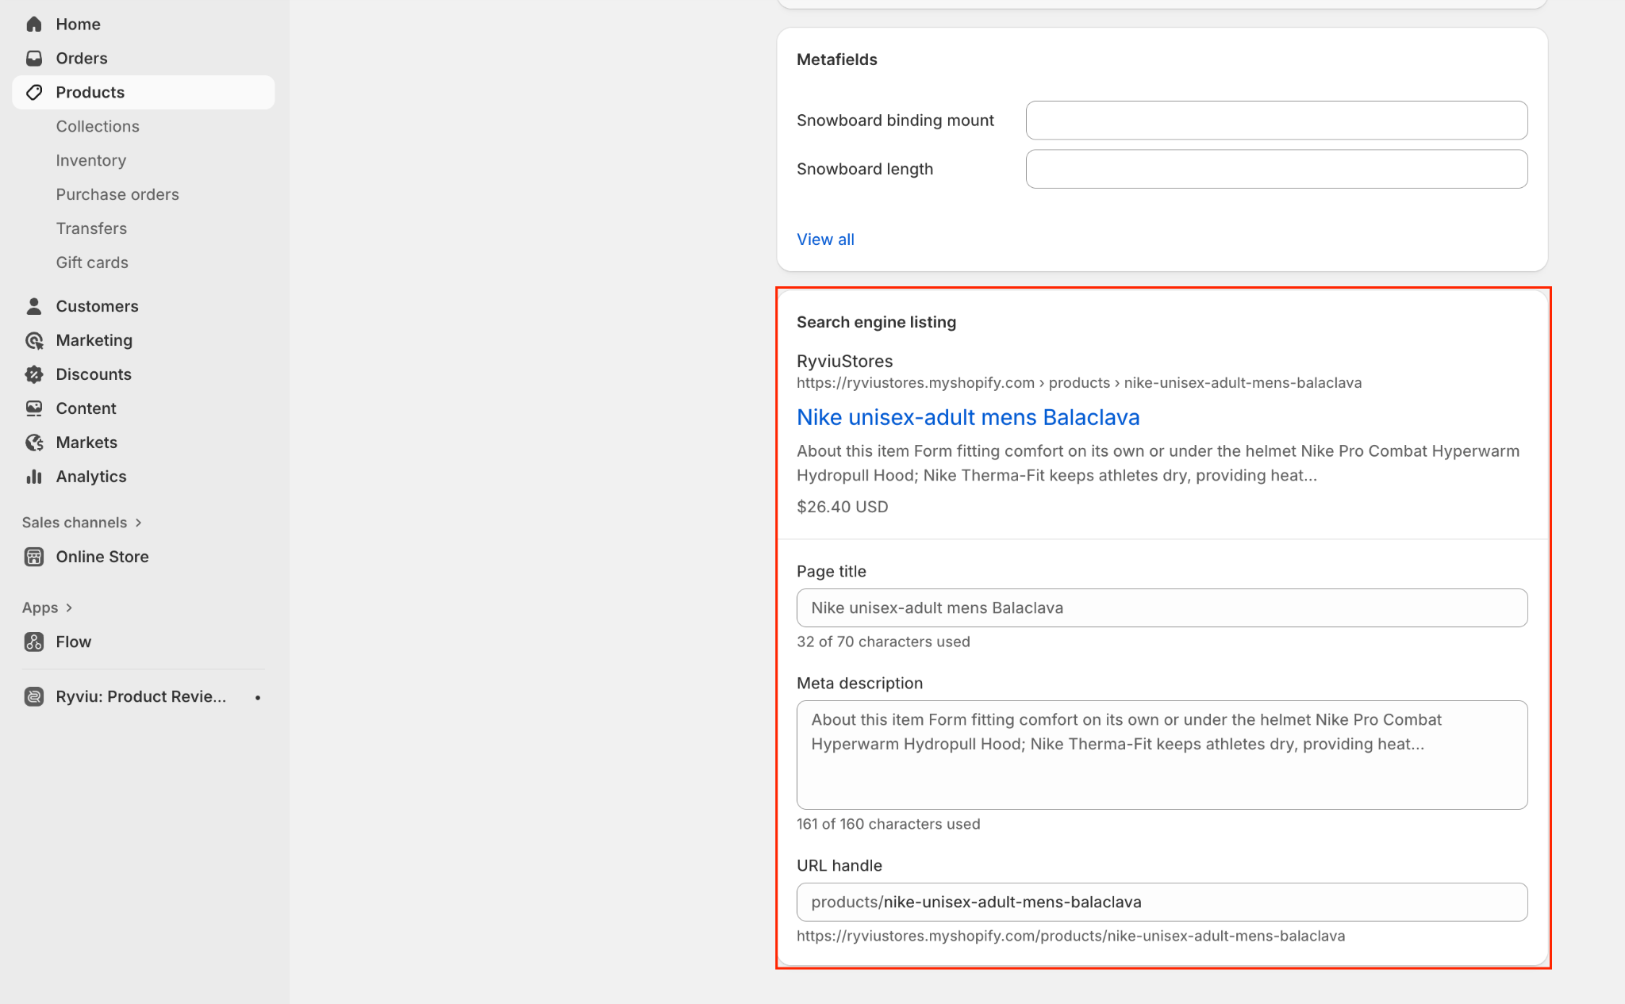Click the Discounts badge icon

[33, 374]
